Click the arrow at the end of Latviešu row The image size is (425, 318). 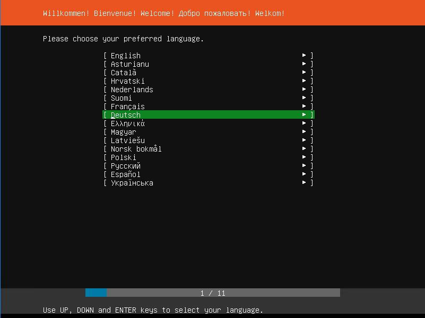tap(304, 140)
